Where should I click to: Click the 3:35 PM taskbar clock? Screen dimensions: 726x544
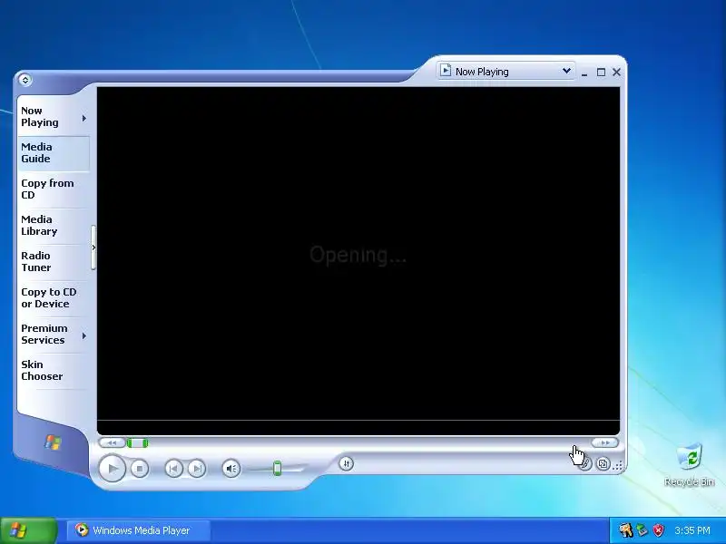coord(692,530)
